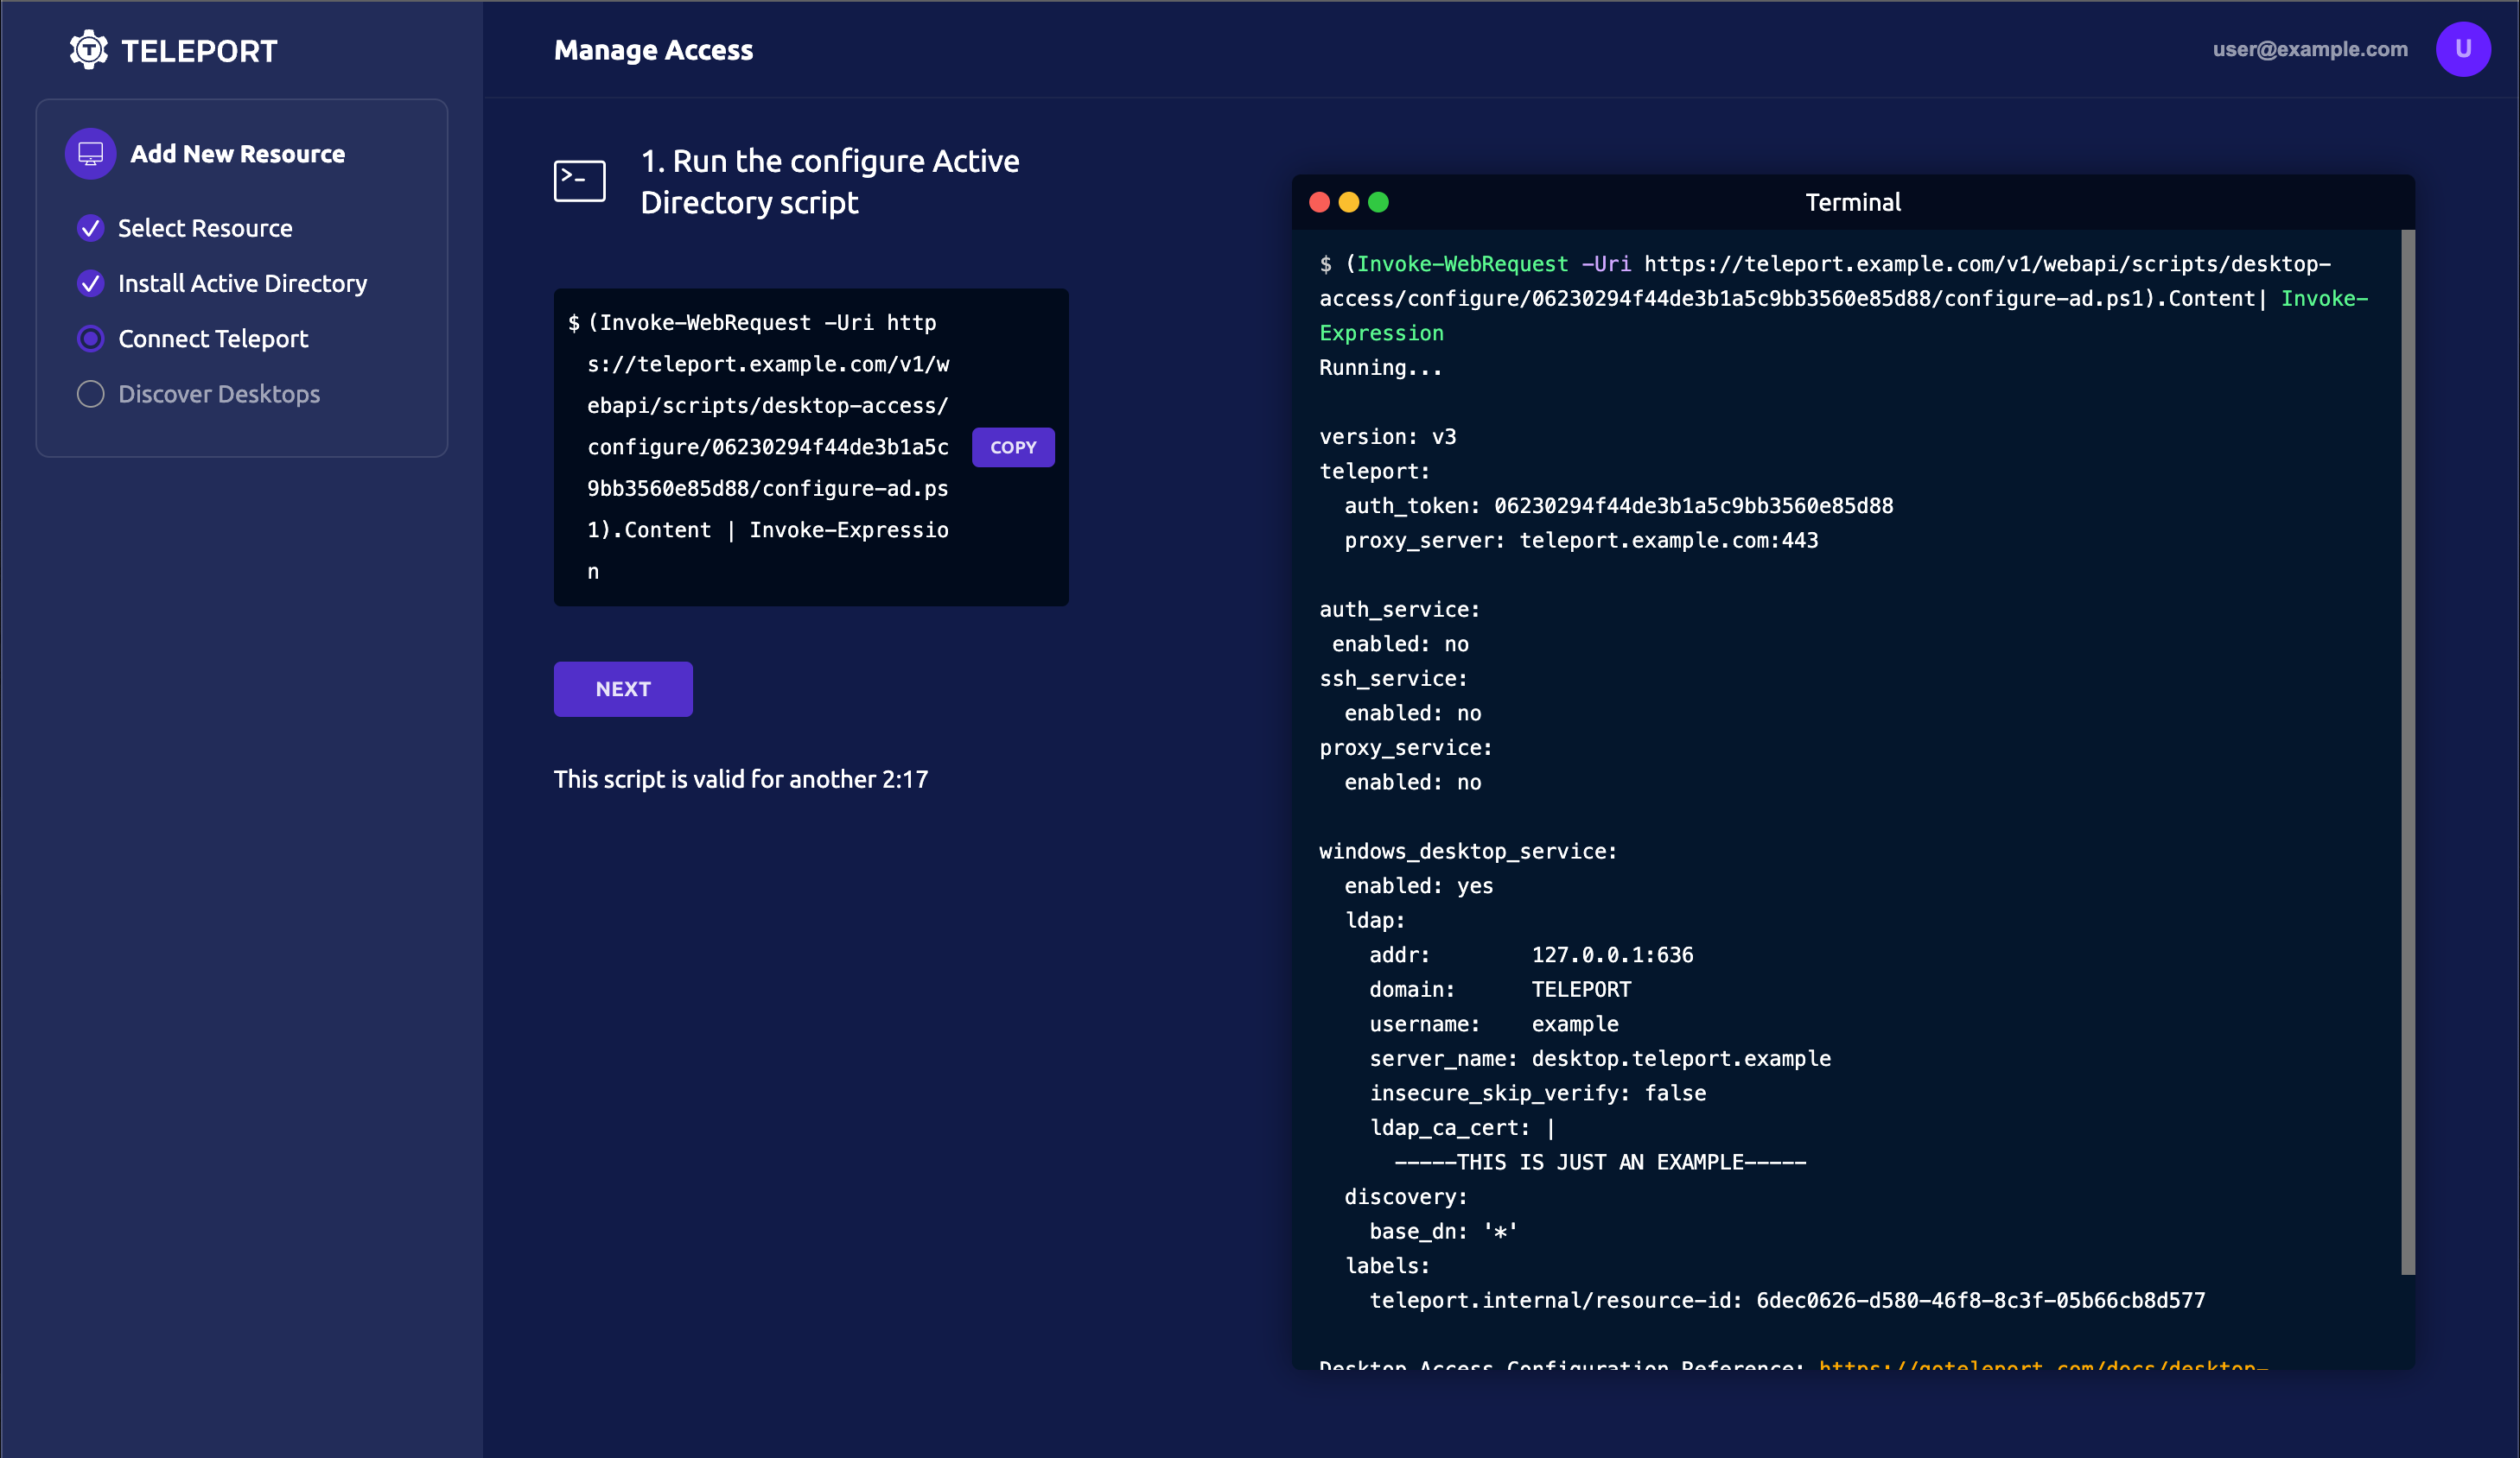Click the Terminal vertical scrollbar
The image size is (2520, 1458).
(2408, 751)
